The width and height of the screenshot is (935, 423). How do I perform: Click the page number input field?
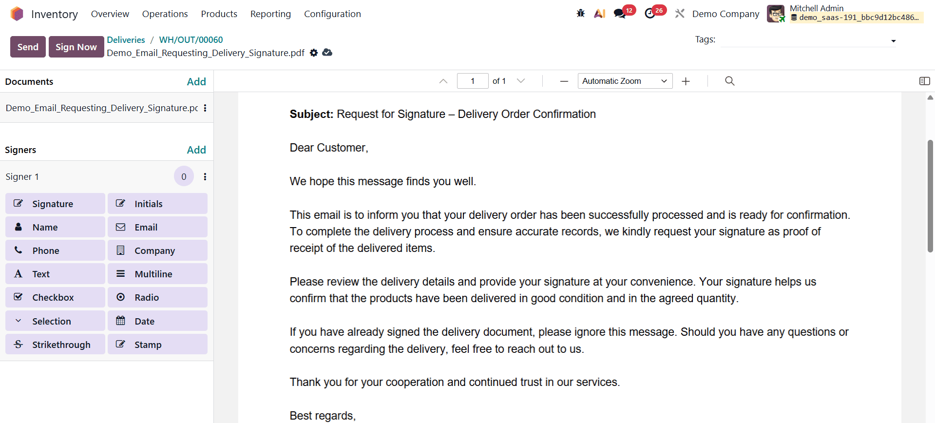(x=472, y=81)
